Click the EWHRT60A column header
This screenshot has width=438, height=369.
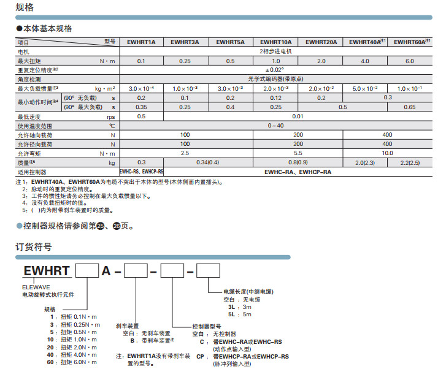409,42
